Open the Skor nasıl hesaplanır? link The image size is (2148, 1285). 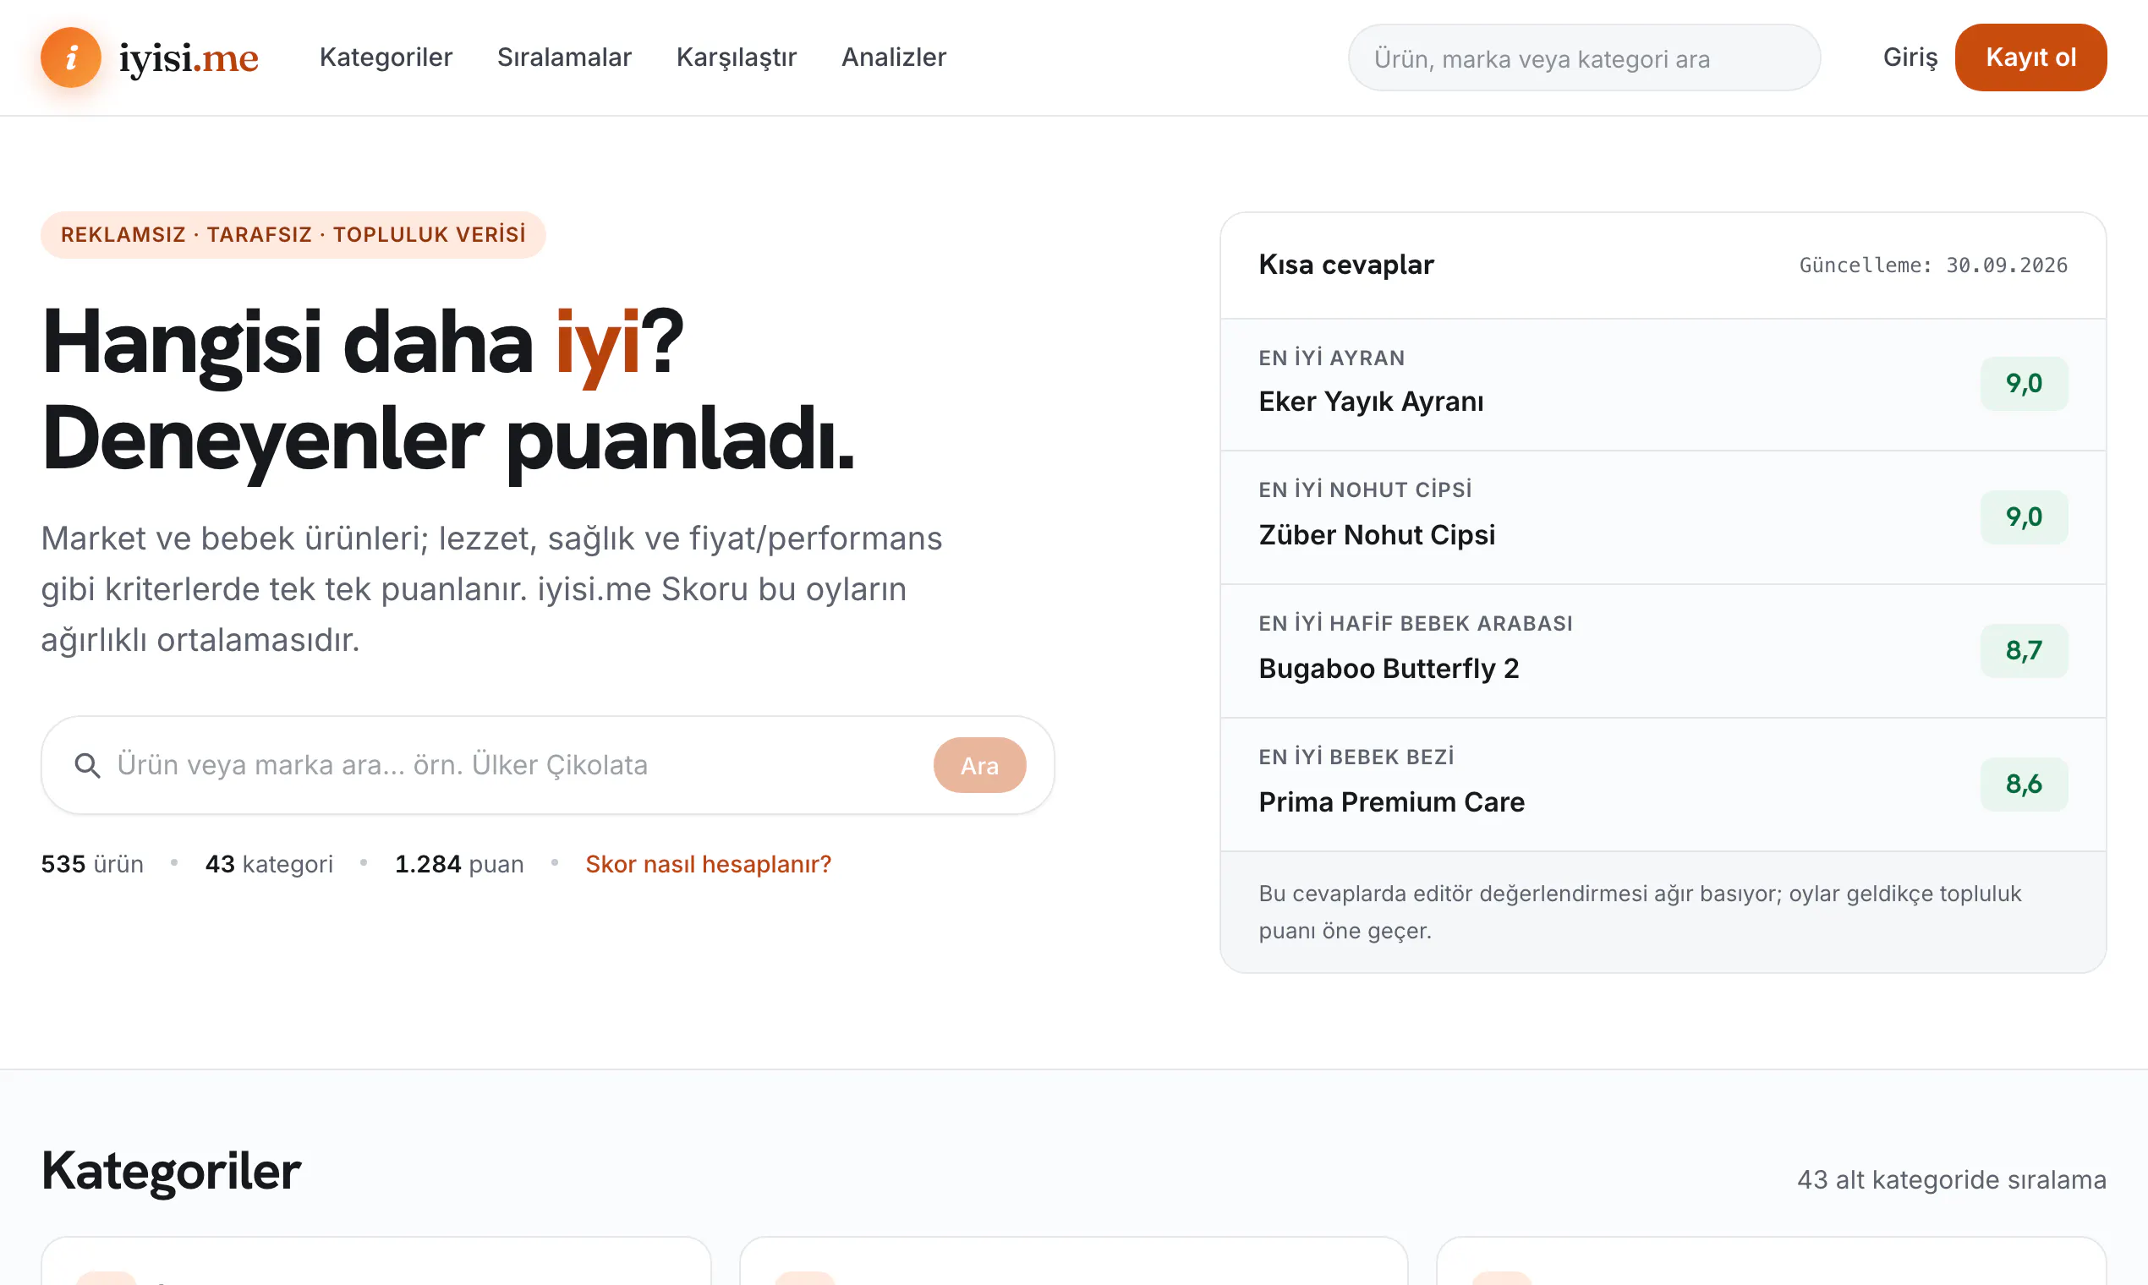tap(708, 863)
